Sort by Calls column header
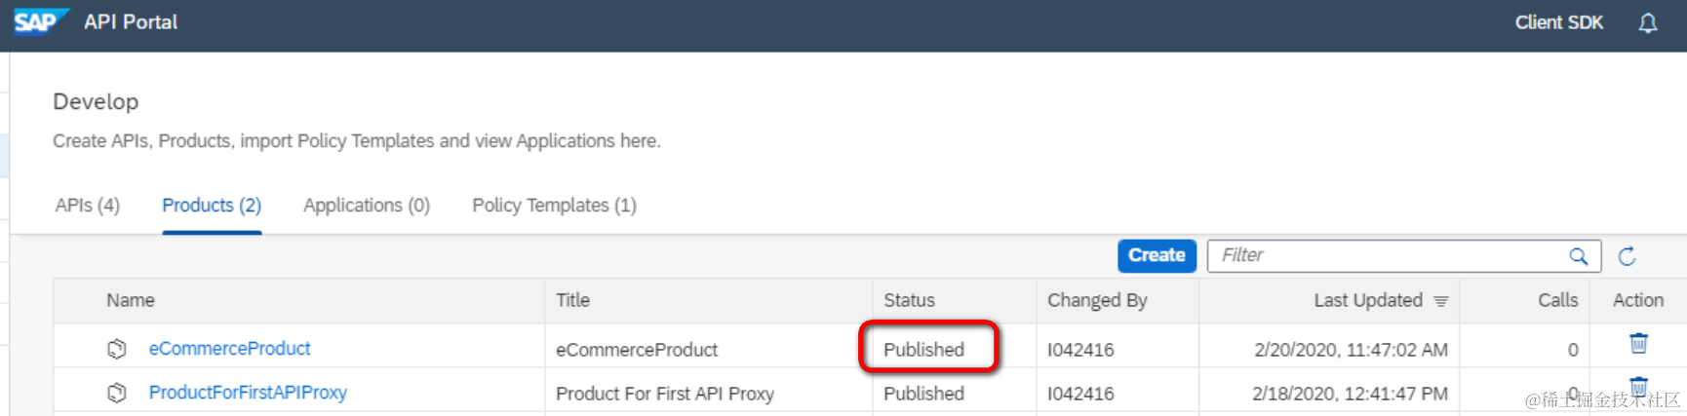Image resolution: width=1687 pixels, height=416 pixels. click(1557, 300)
